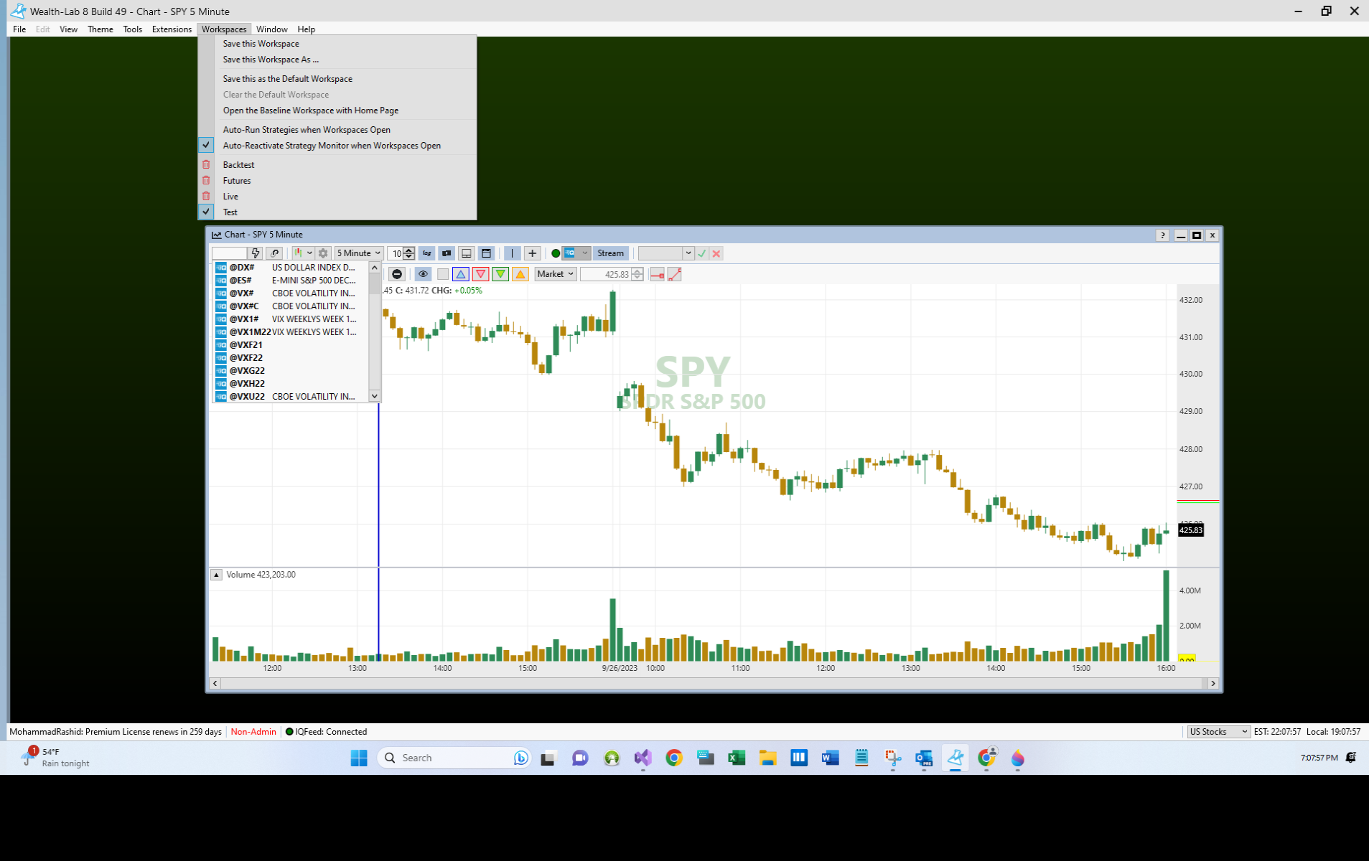
Task: Increase the bar count stepper showing 10
Action: tap(409, 250)
